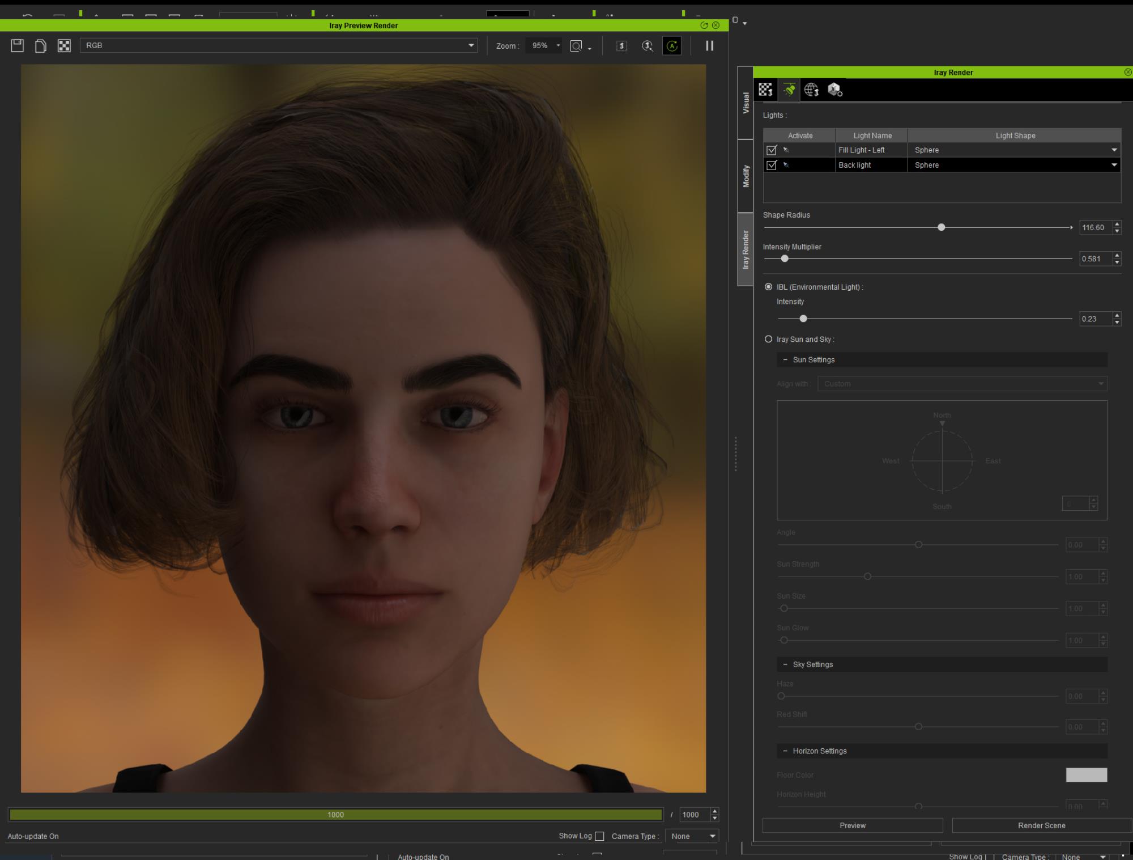Pause the Iray preview render

[x=709, y=46]
